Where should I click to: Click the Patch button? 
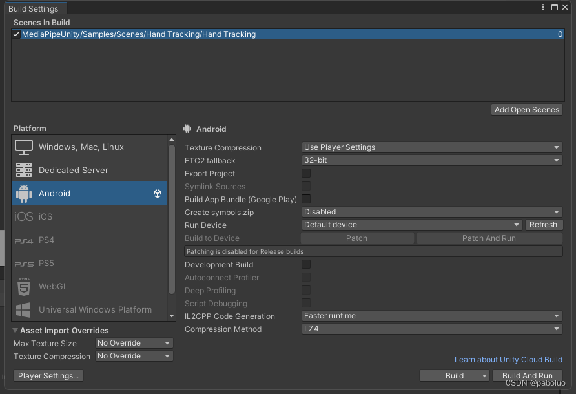[357, 238]
